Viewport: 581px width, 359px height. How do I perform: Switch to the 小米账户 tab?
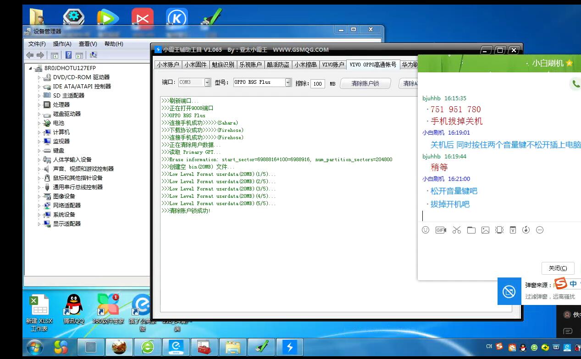(168, 65)
